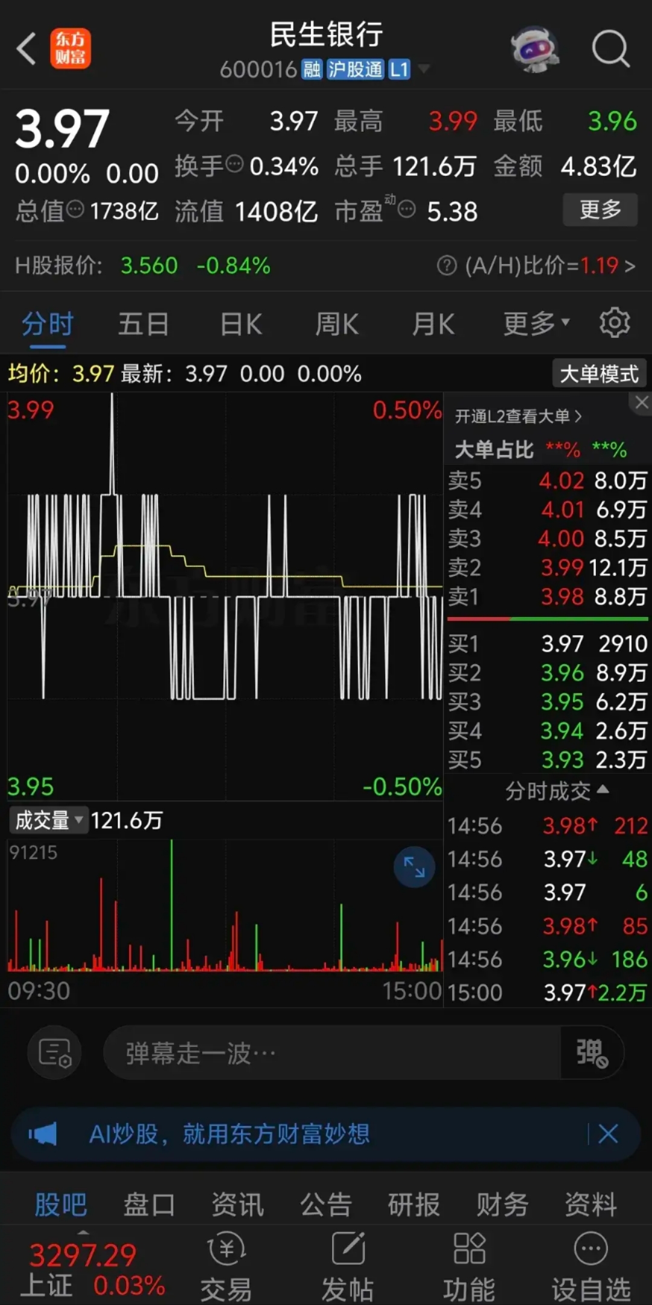Expand the 上证 index bar arrow

[x=83, y=1232]
